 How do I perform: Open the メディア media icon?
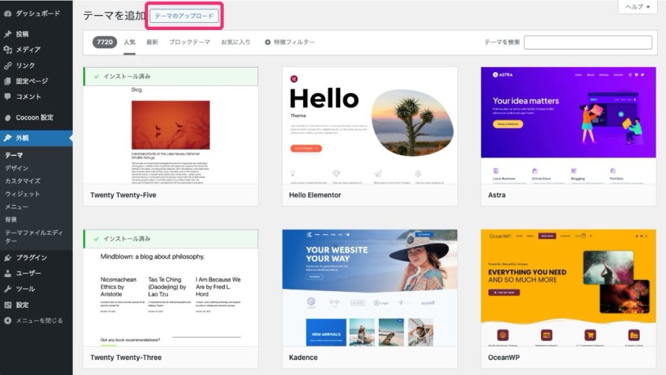pyautogui.click(x=8, y=49)
